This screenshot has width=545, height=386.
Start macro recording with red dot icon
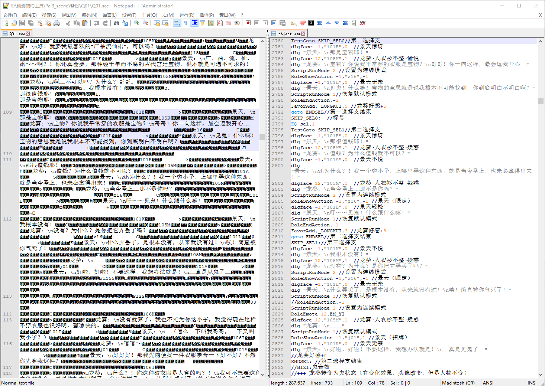coord(248,23)
